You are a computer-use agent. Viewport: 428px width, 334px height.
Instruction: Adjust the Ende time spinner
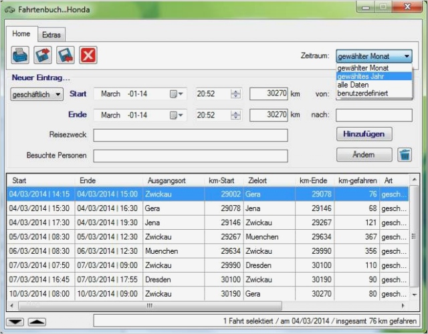point(235,116)
